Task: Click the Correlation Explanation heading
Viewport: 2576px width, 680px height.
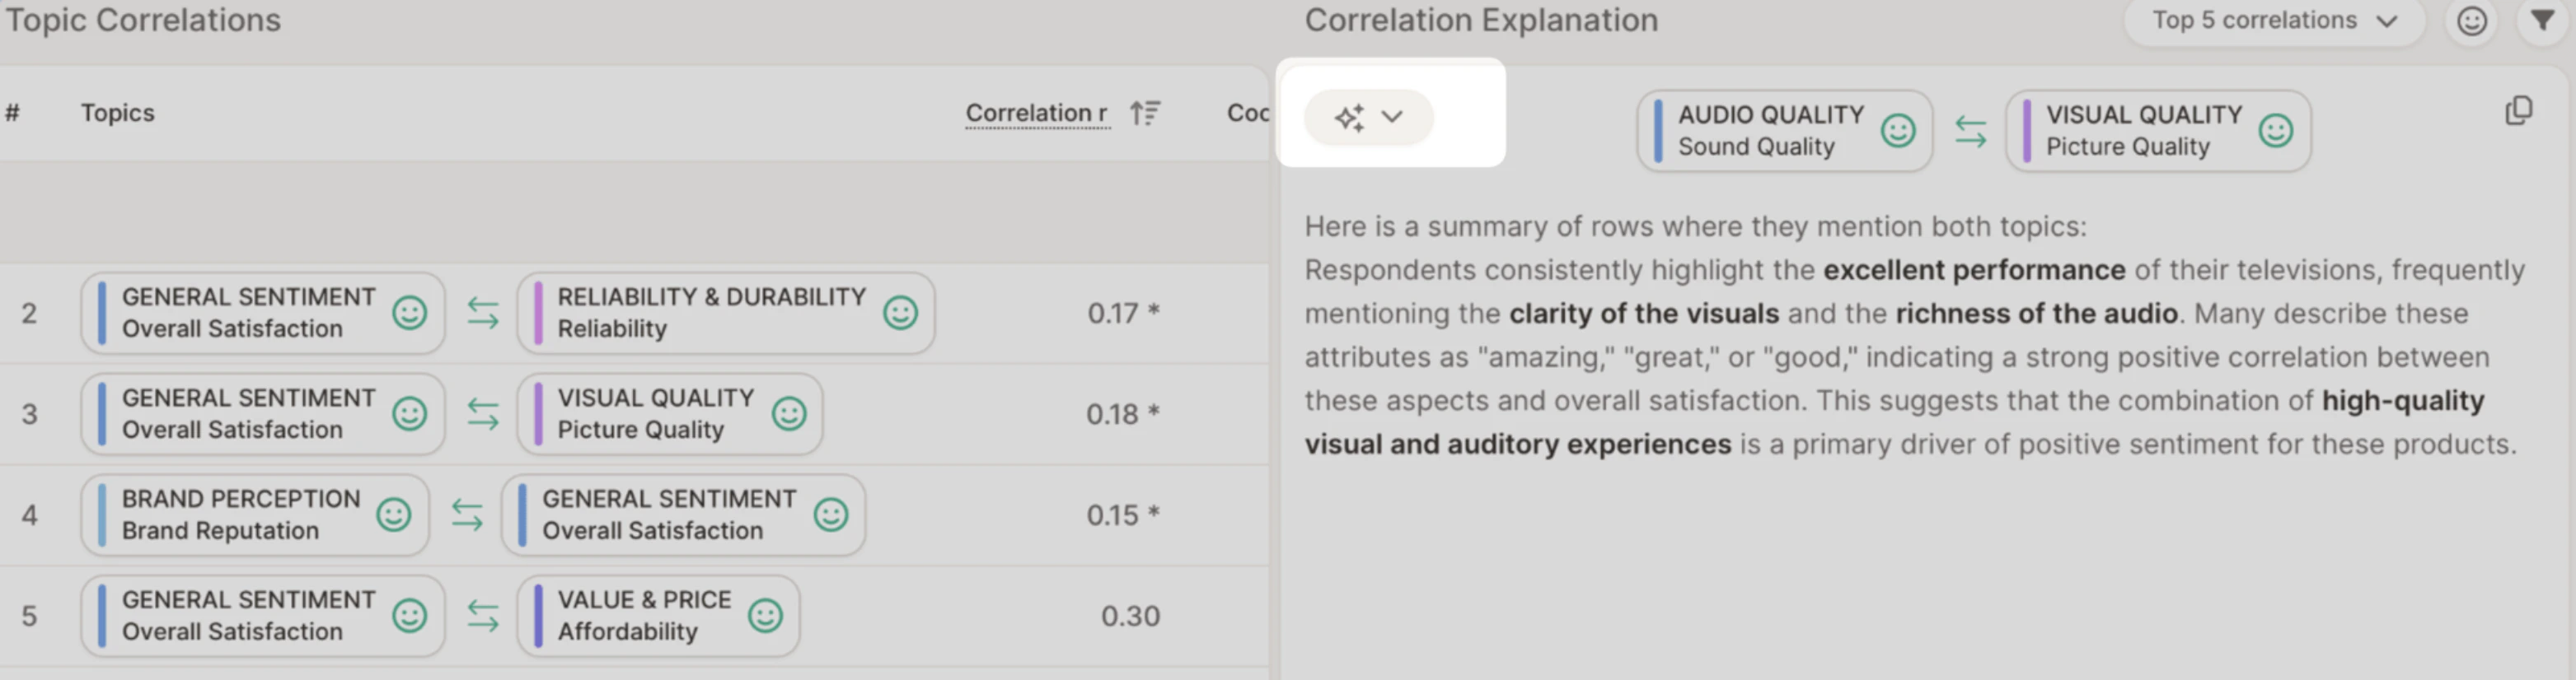Action: (1481, 20)
